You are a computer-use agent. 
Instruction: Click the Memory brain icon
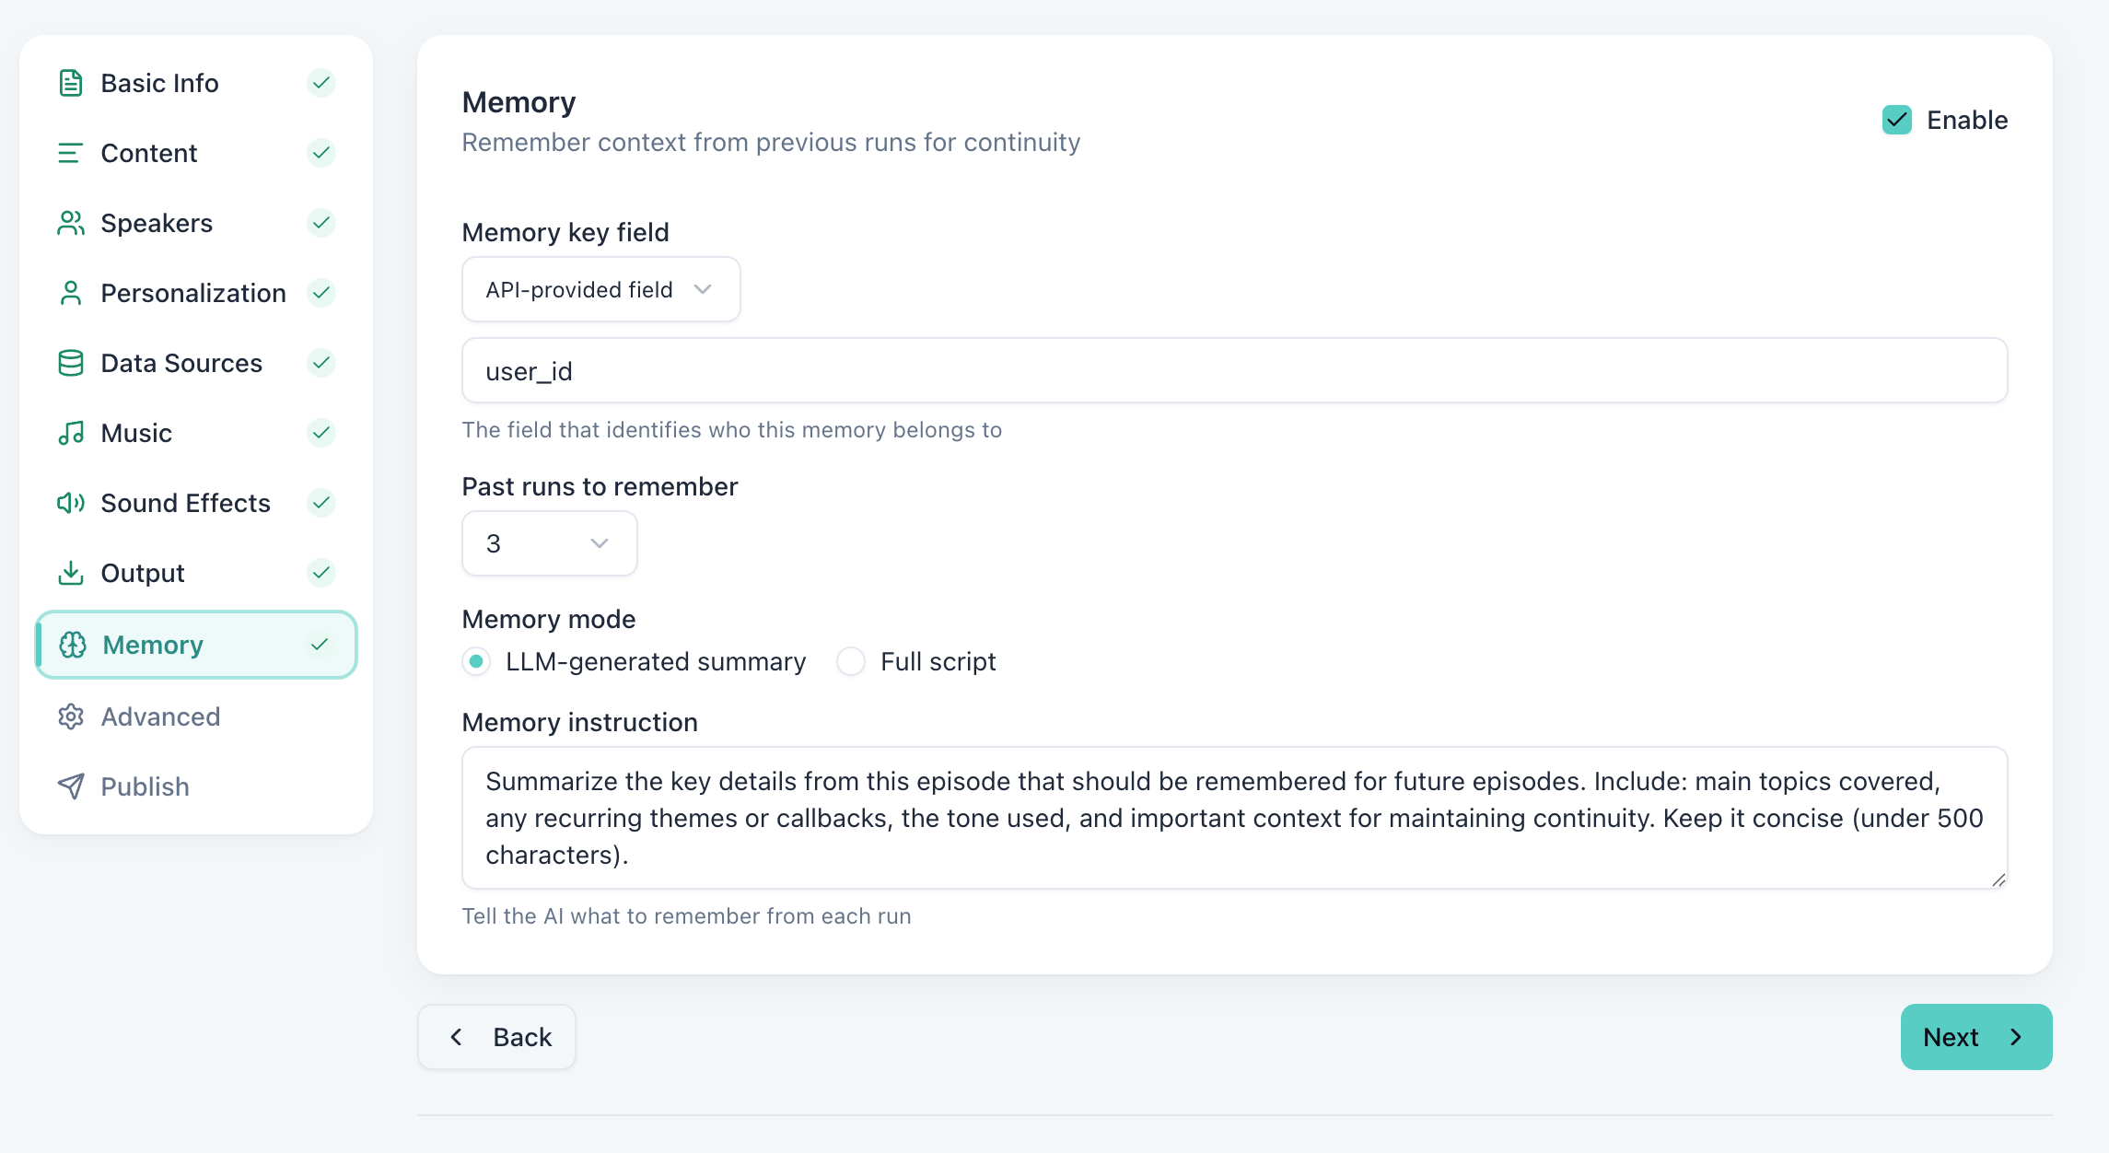tap(73, 645)
